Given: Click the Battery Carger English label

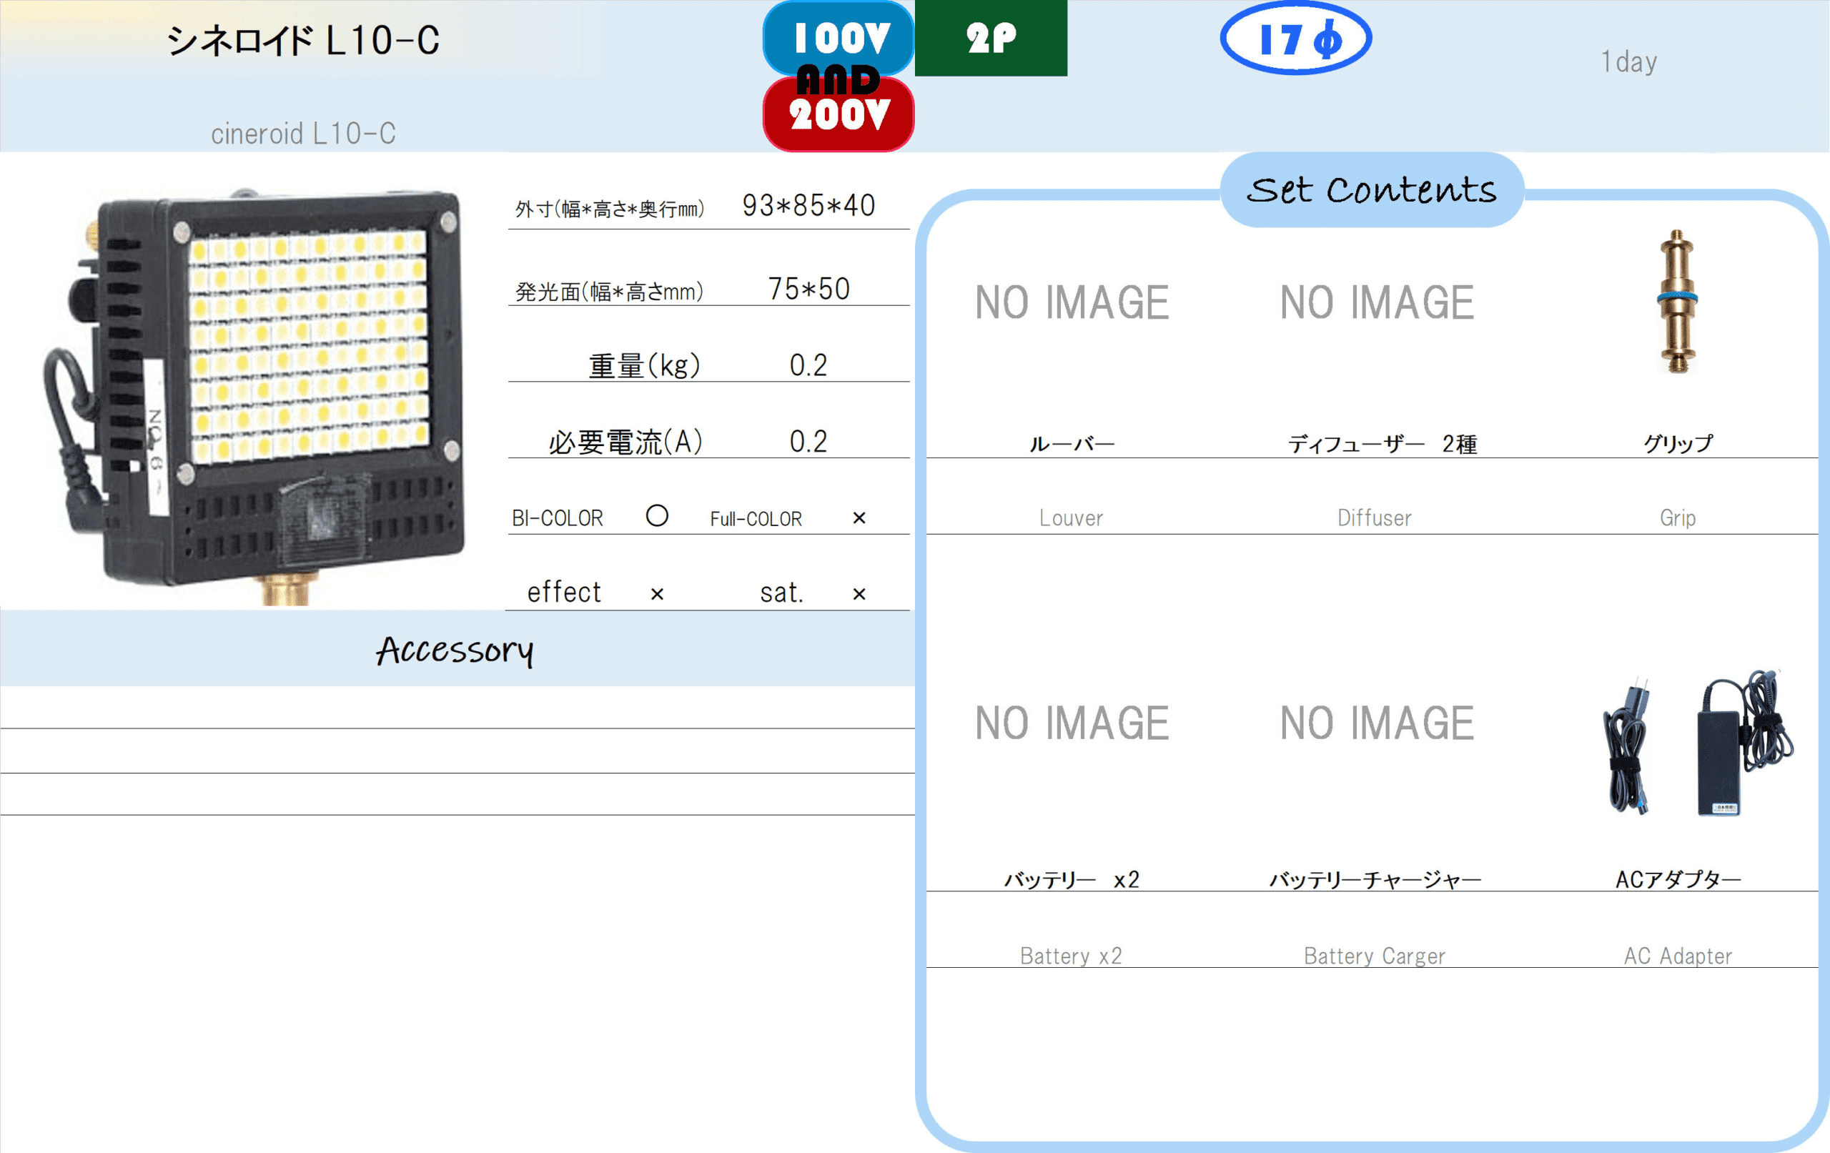Looking at the screenshot, I should pos(1375,956).
